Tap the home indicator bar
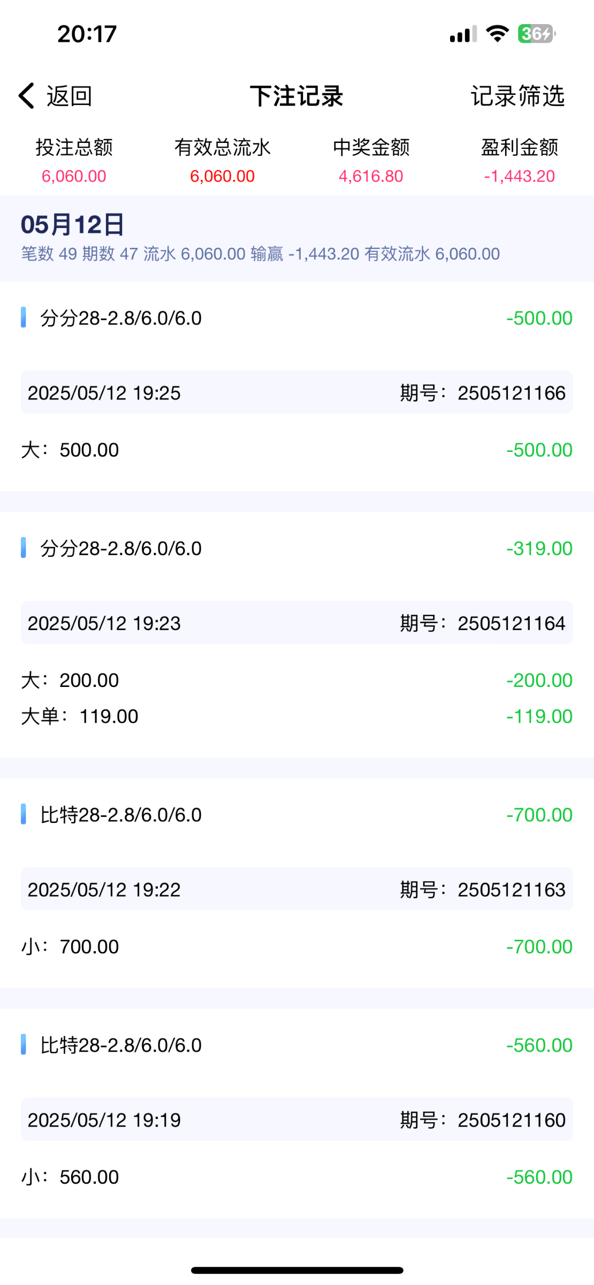594x1285 pixels. coord(297,1270)
